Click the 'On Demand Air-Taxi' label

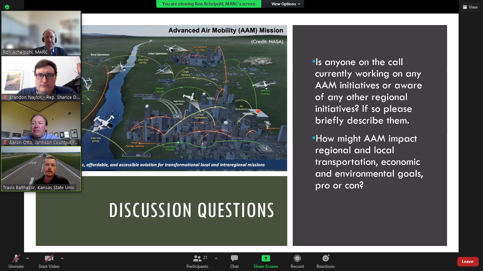tap(200, 49)
